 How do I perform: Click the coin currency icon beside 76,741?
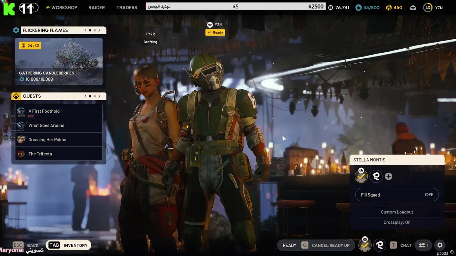(x=331, y=7)
